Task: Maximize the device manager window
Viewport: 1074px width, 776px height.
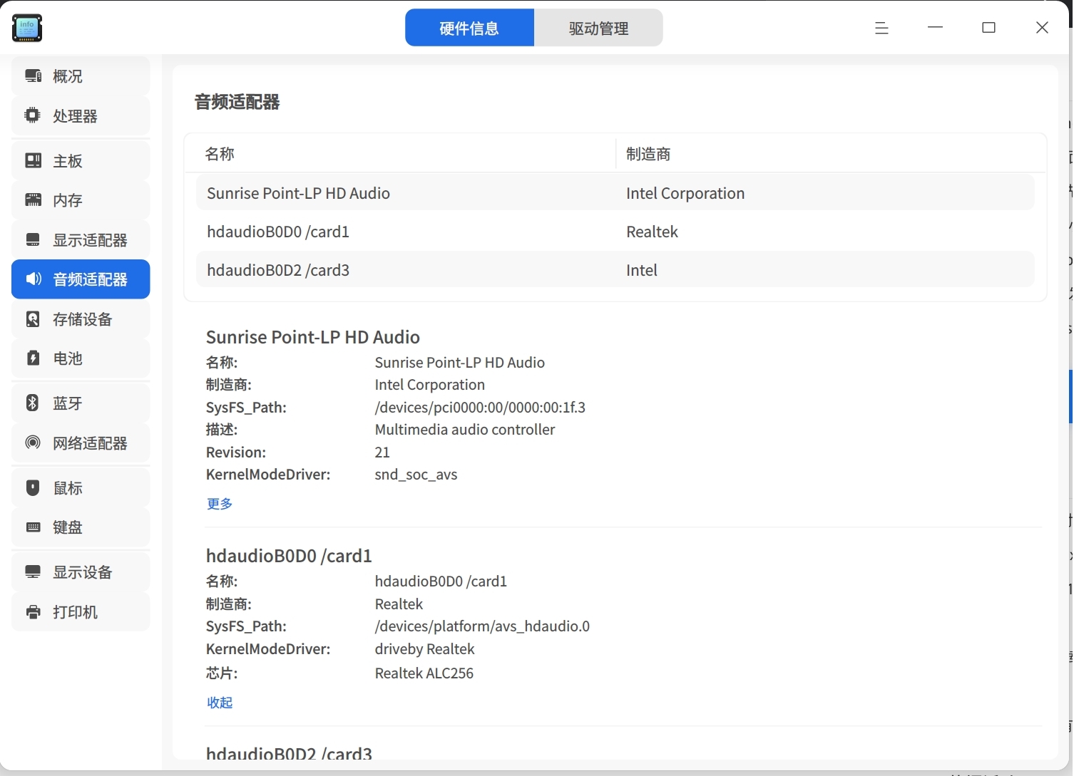Action: pyautogui.click(x=988, y=28)
